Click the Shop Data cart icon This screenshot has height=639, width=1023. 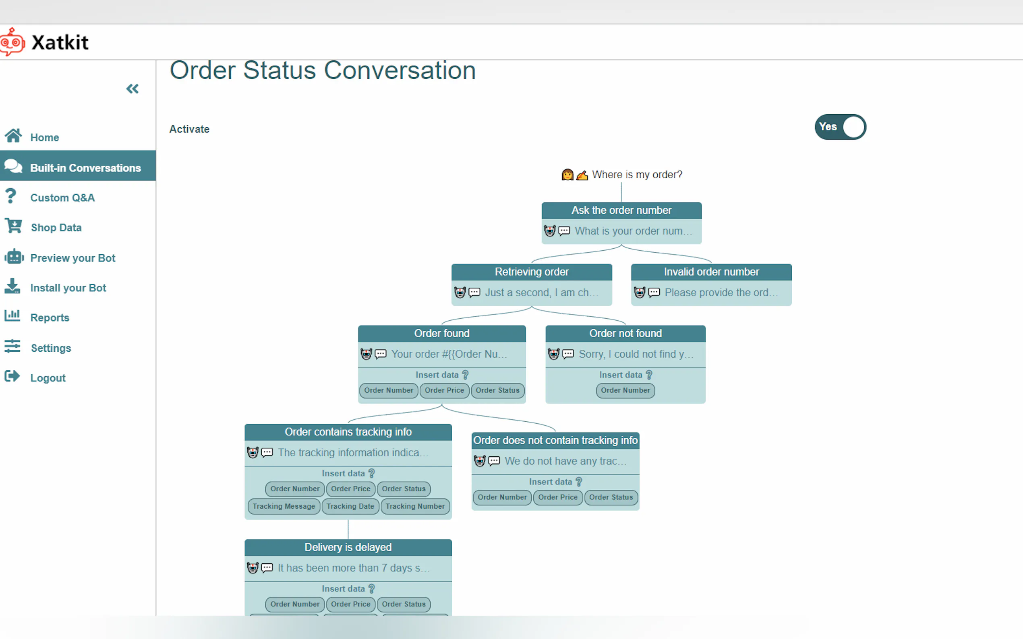coord(13,226)
